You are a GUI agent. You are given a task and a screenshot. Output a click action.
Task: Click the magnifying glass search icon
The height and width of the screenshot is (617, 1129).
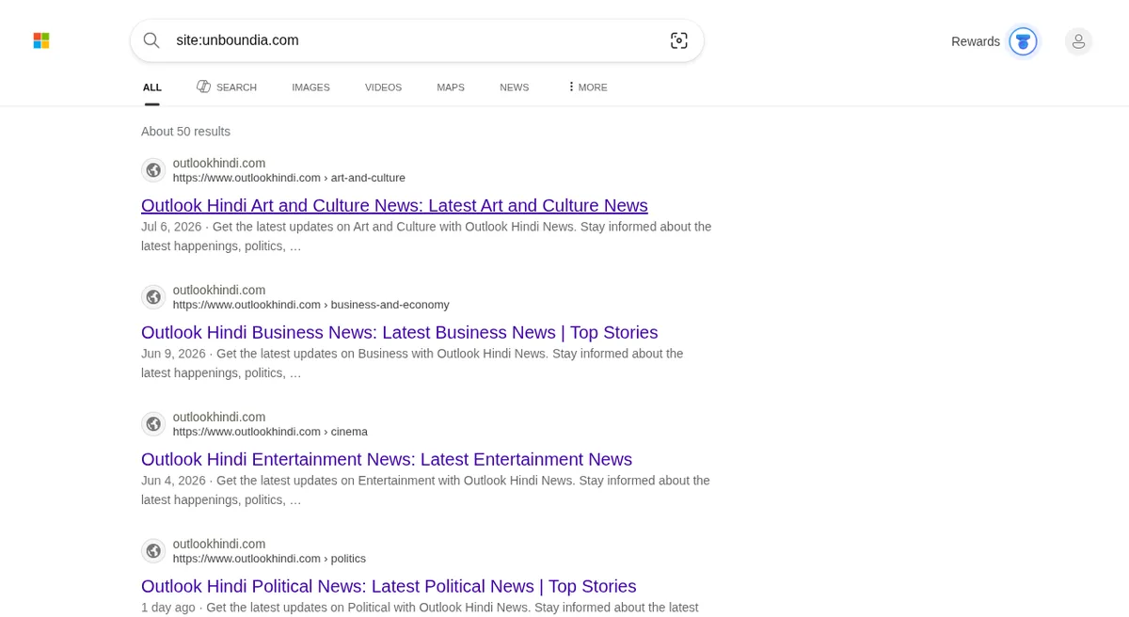tap(151, 40)
